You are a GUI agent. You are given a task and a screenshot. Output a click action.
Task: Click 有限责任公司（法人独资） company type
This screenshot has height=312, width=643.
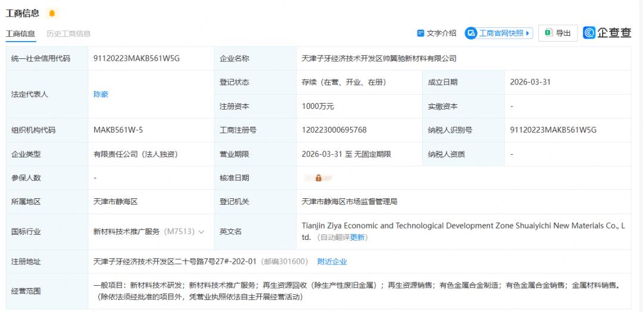pyautogui.click(x=136, y=155)
